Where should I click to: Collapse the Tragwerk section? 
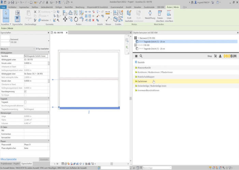[x=48, y=99]
